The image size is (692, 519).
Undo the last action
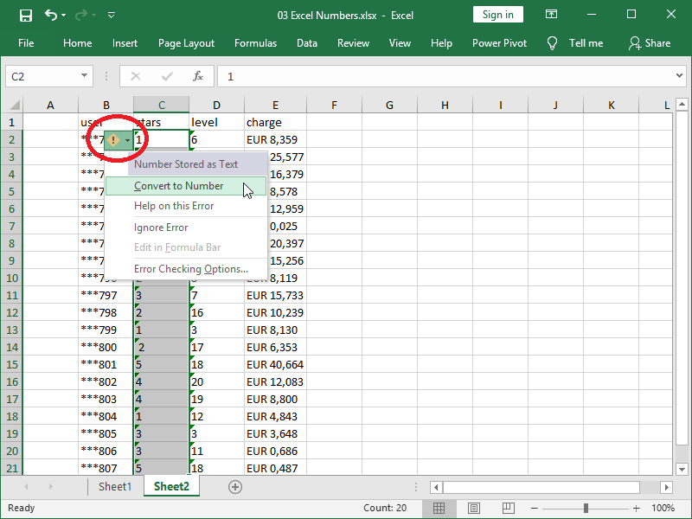coord(52,14)
